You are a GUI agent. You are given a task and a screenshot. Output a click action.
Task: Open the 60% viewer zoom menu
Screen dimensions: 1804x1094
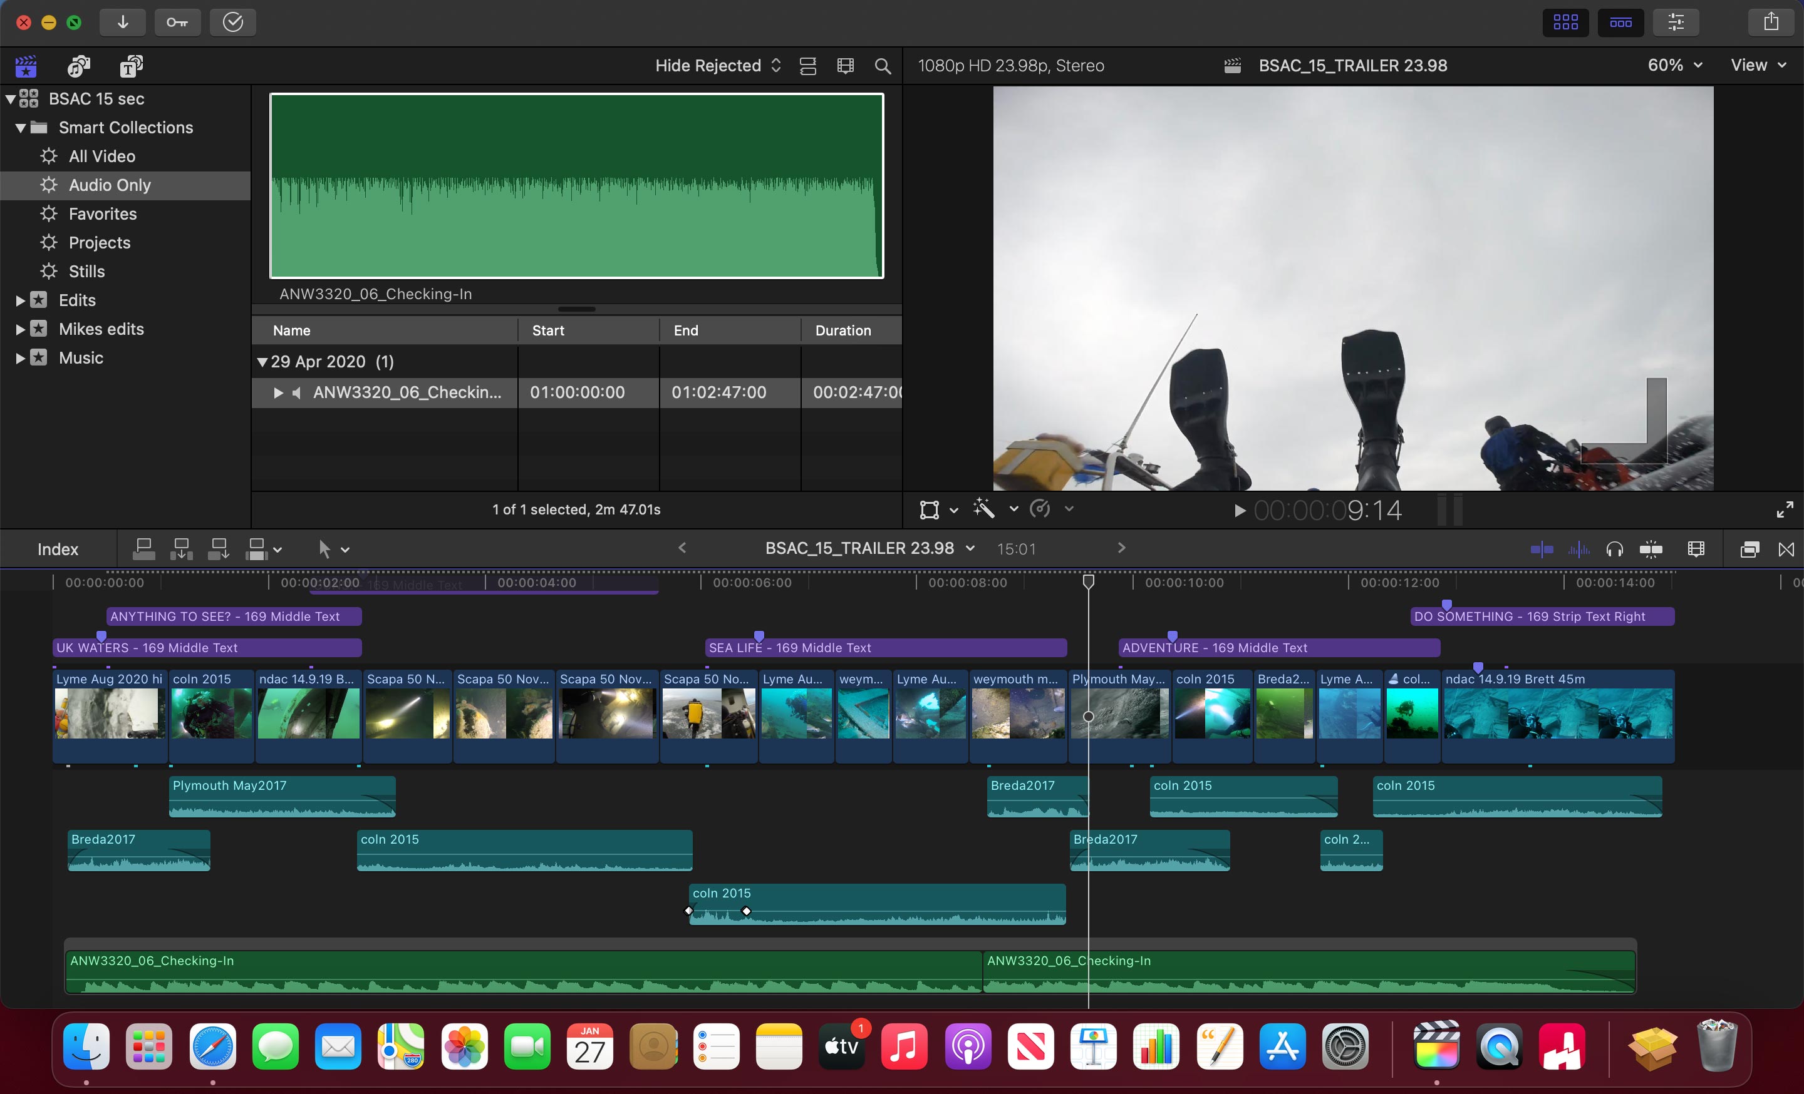(1675, 65)
